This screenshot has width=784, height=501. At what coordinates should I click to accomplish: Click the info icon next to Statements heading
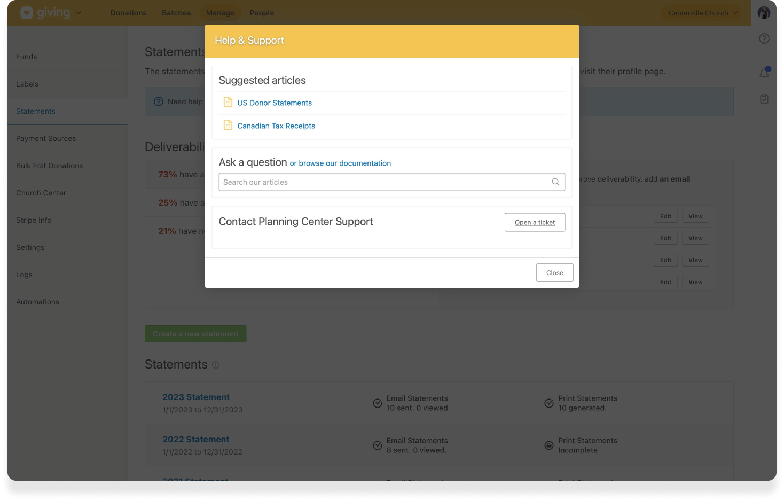[x=216, y=365]
